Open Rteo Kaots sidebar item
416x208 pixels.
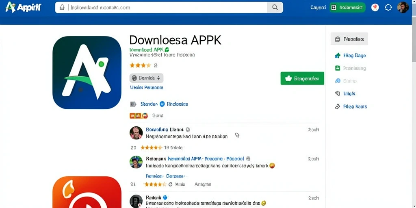(x=355, y=106)
